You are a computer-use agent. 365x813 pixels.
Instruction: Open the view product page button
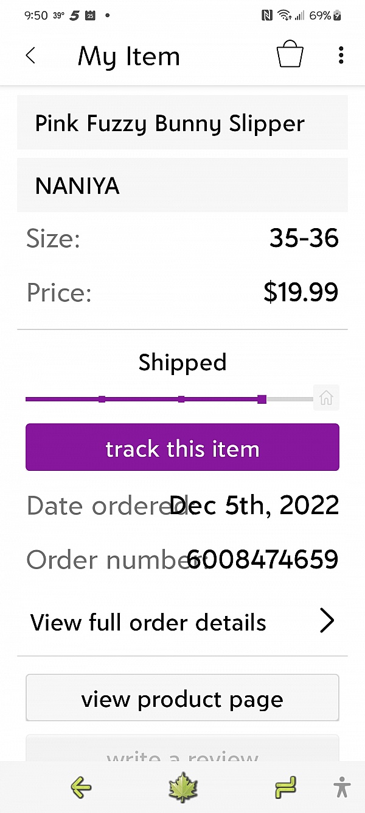click(182, 698)
